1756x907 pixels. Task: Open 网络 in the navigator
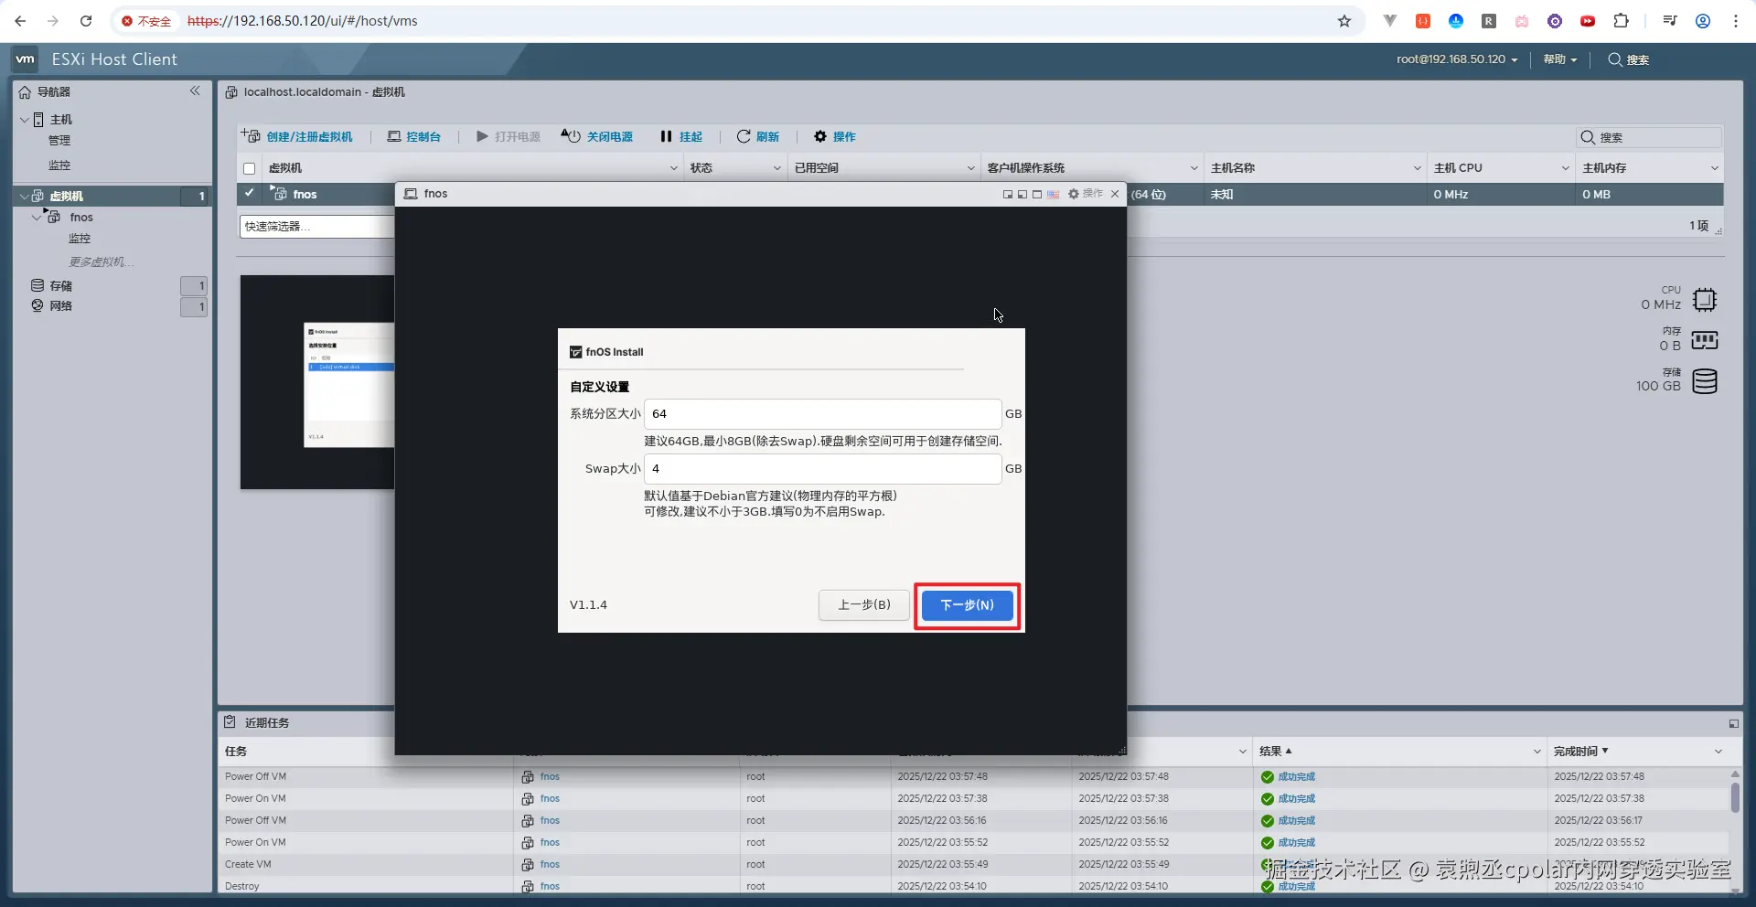61,306
